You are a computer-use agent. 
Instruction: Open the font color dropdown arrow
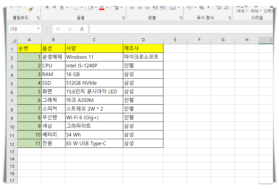pyautogui.click(x=107, y=7)
